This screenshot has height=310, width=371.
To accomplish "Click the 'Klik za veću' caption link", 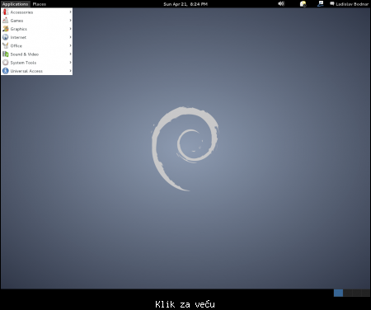I will [185, 304].
